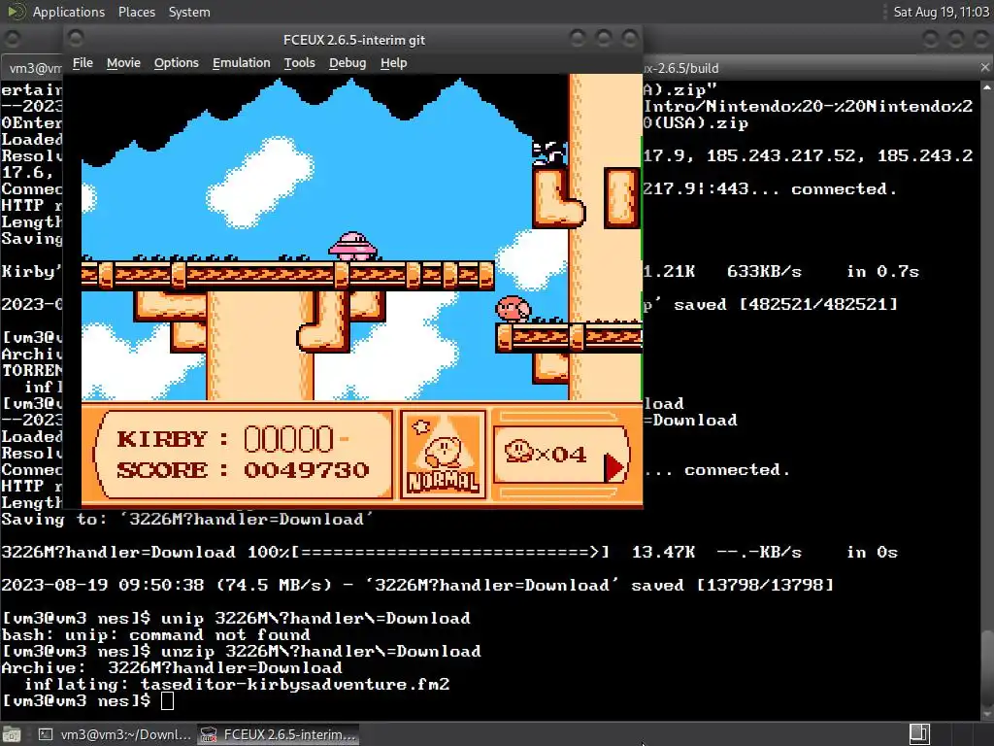Click the terminal window menu button at far left
This screenshot has height=746, width=994.
coord(12,39)
